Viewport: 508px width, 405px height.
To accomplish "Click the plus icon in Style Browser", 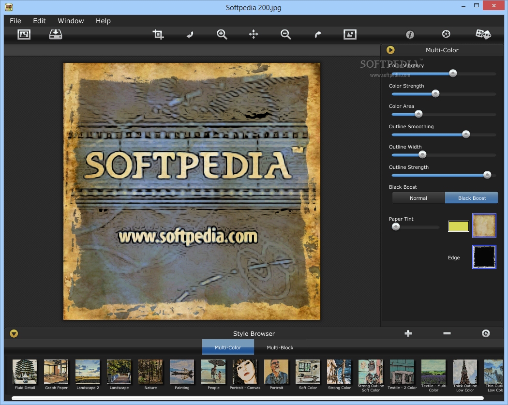I will 408,333.
